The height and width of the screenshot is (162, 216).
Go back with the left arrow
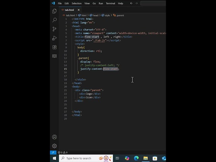131,3
